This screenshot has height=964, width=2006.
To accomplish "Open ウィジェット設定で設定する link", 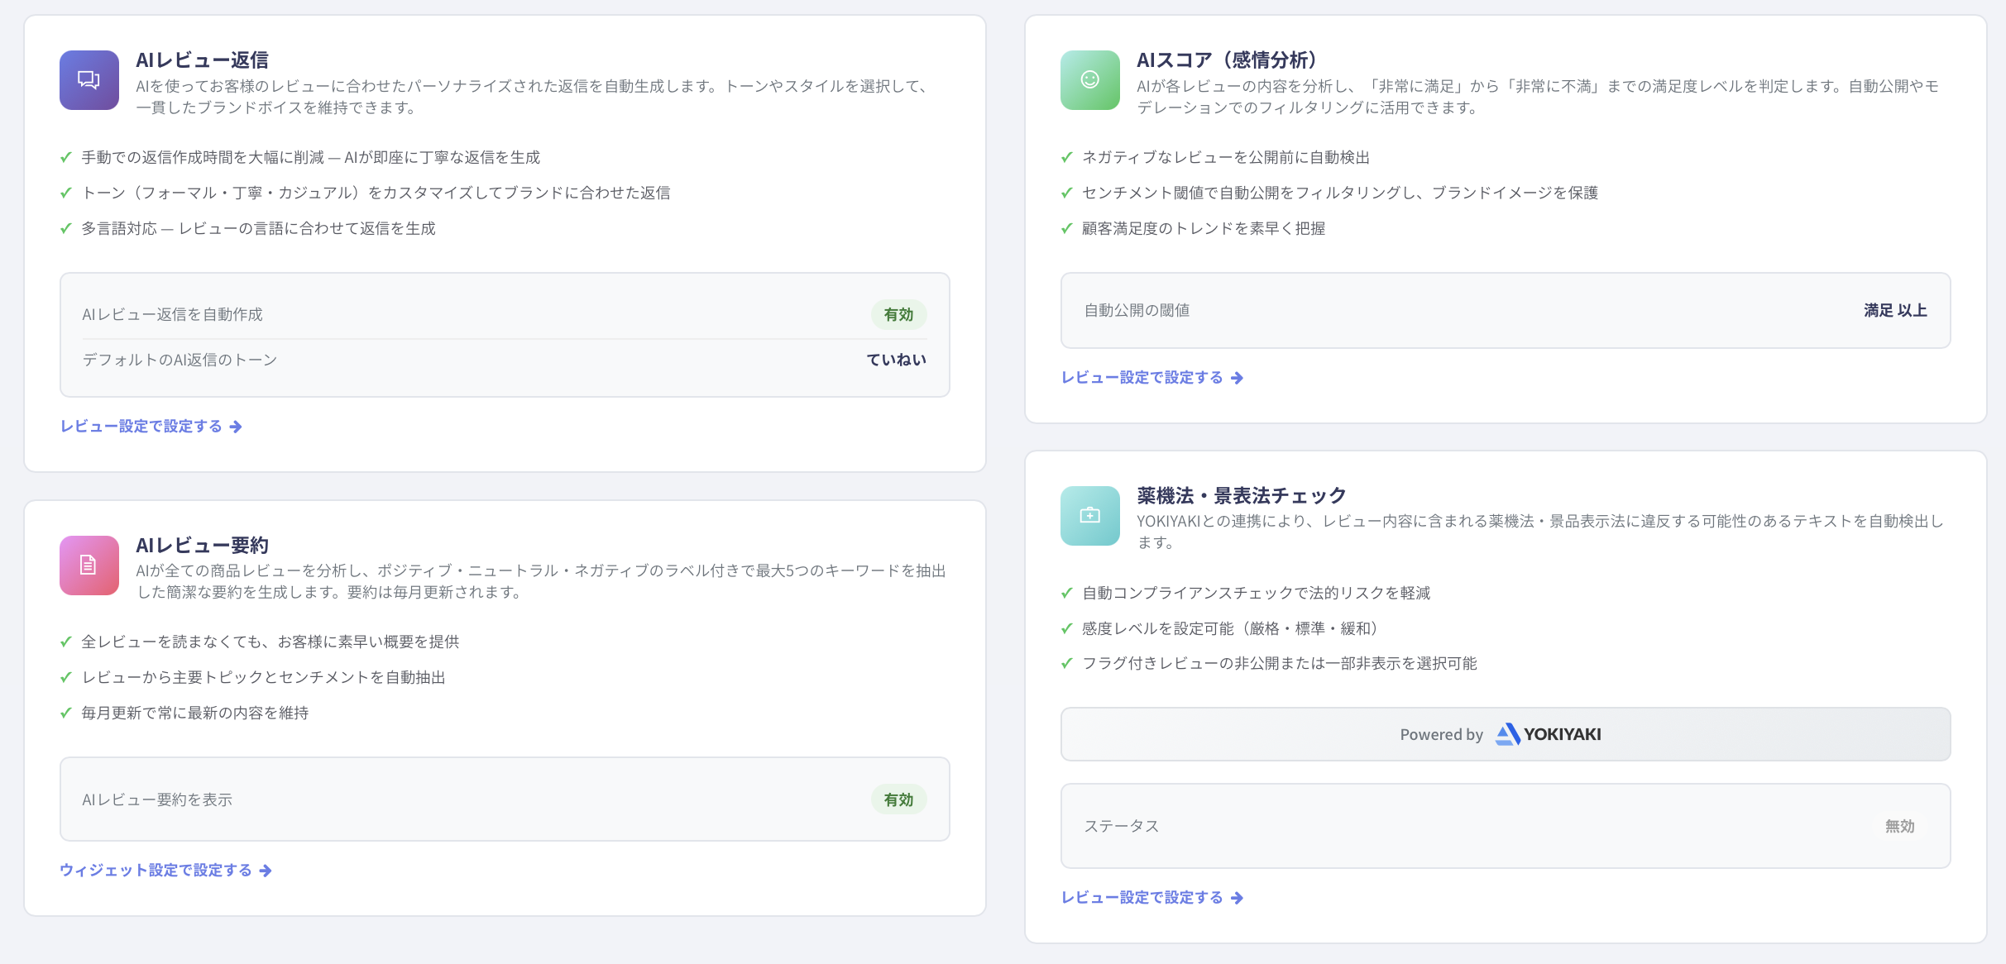I will 156,871.
